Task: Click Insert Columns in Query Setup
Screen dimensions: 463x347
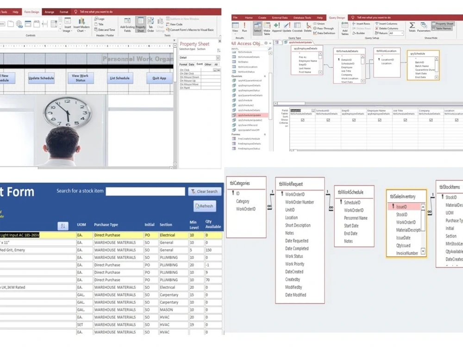Action: 386,24
